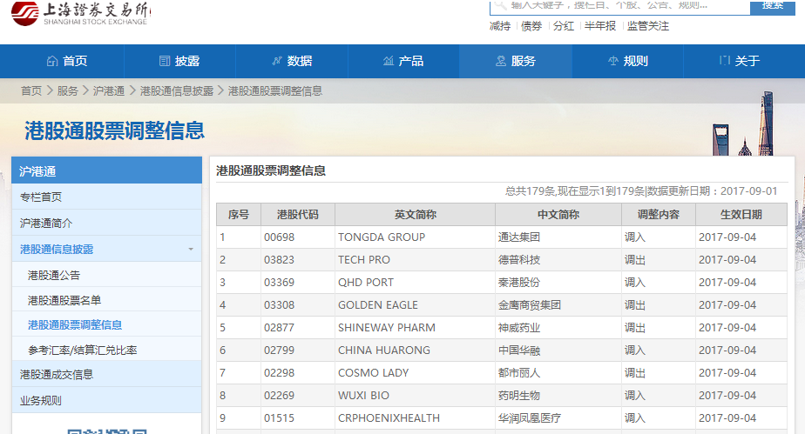Click the 序号 column header
Viewport: 805px width, 434px height.
[x=239, y=215]
